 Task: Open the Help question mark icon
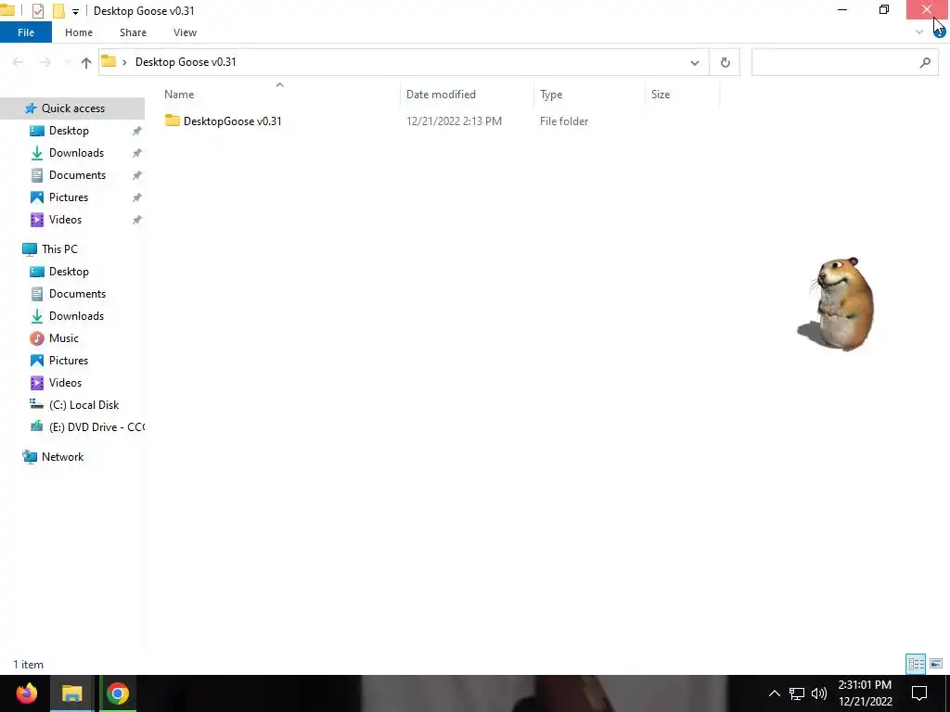tap(940, 32)
